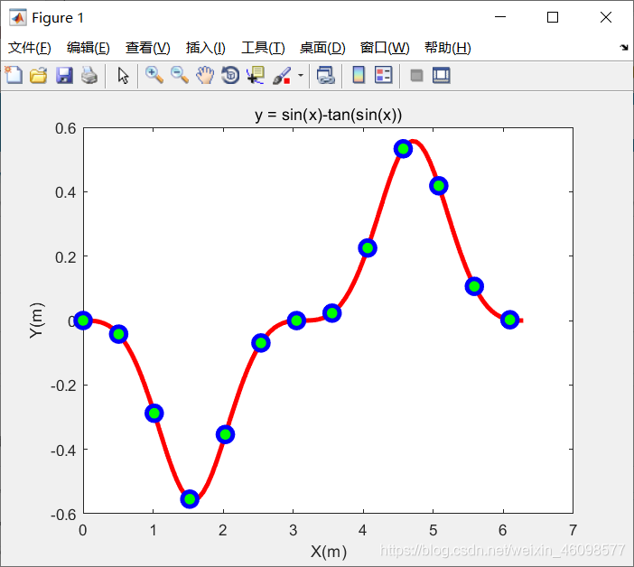Click the plot title y = sin(x)-tan(sin(x))

point(329,115)
